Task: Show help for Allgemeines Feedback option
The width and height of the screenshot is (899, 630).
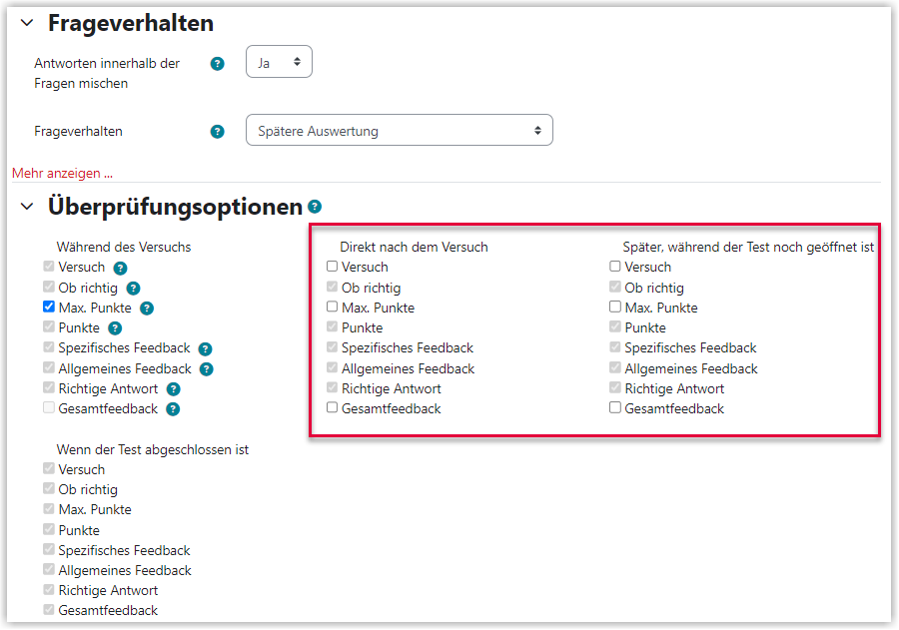Action: point(207,369)
